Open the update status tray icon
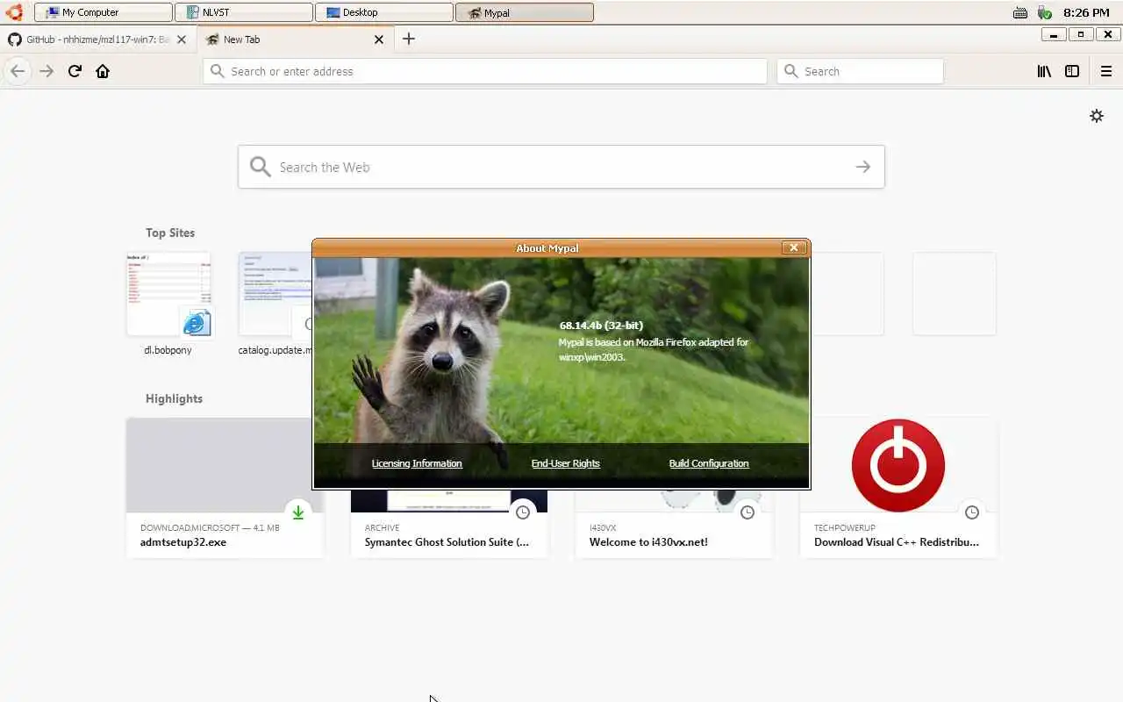The image size is (1123, 702). point(1044,12)
